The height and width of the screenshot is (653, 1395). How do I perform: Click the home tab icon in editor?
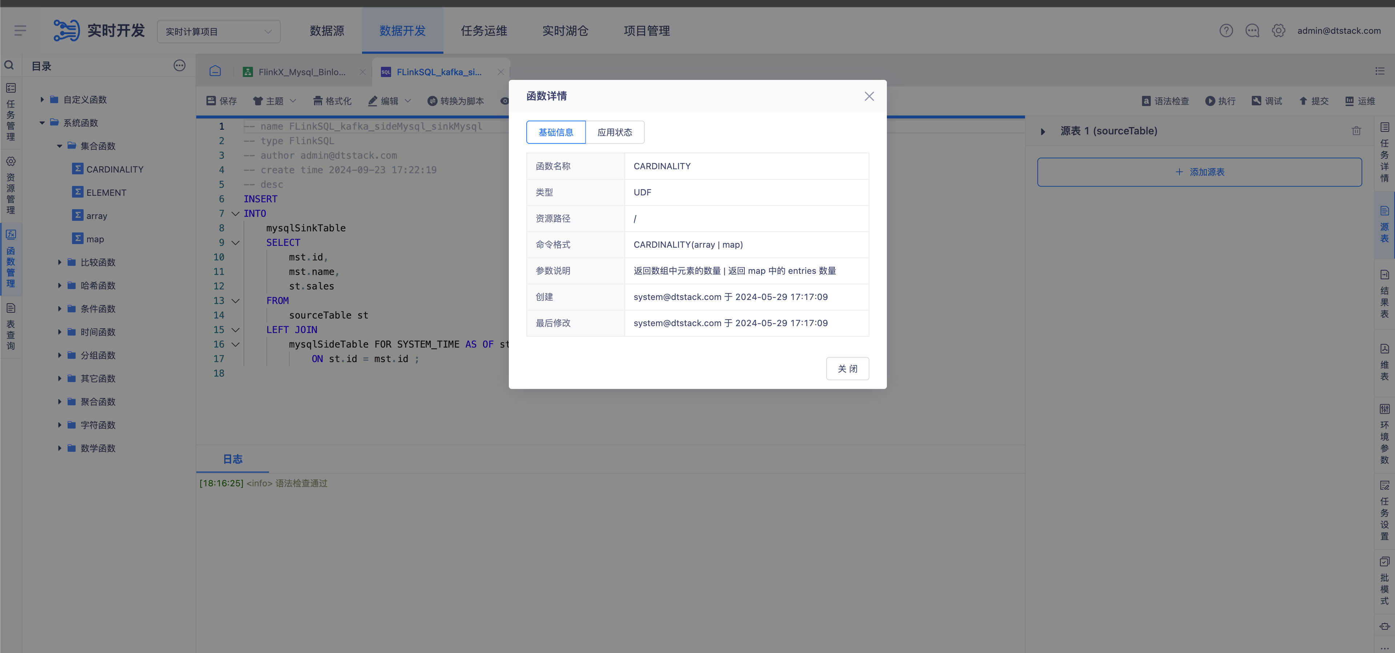[215, 71]
